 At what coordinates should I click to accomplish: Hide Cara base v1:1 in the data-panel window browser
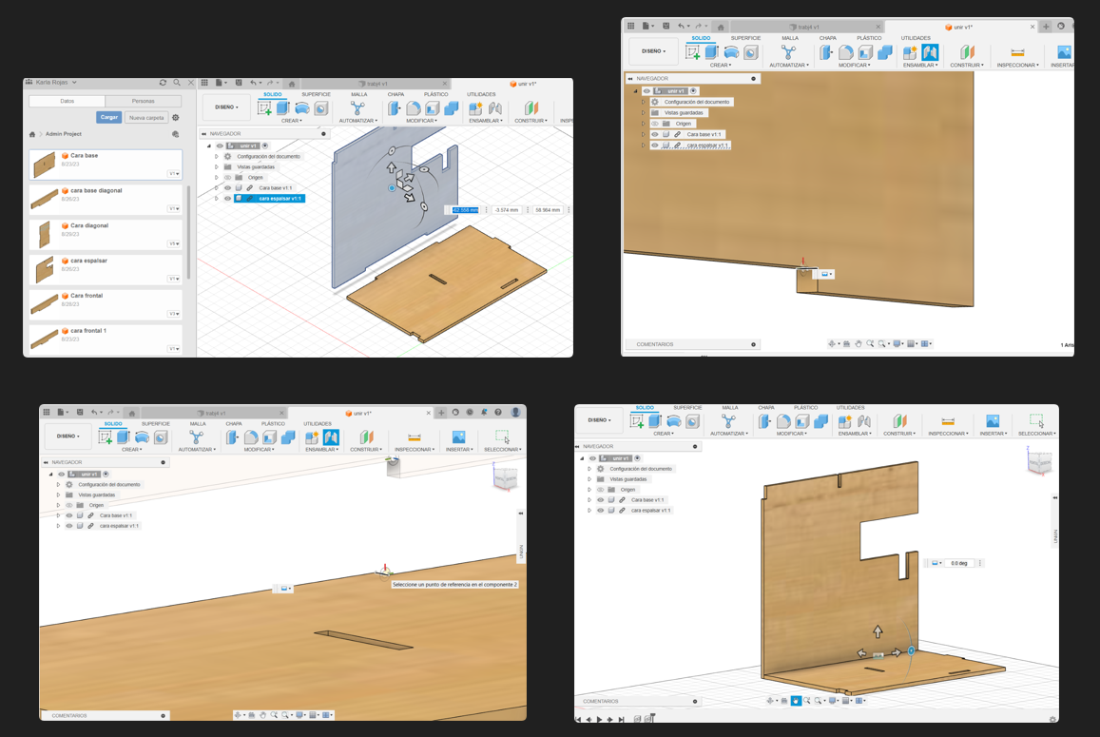point(227,188)
